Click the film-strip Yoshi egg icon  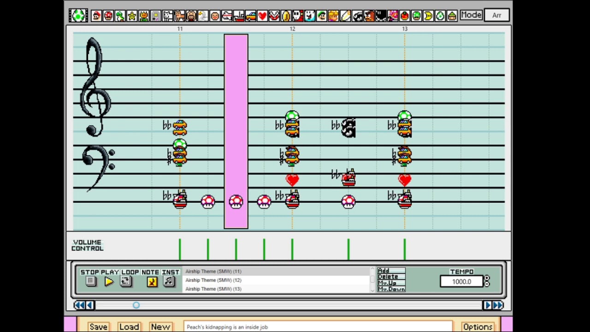pos(78,15)
